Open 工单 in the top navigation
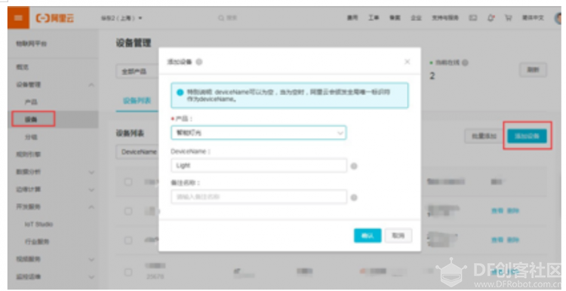This screenshot has height=291, width=566. pos(374,17)
